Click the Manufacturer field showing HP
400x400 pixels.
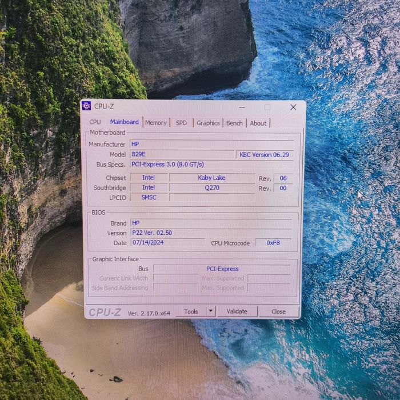(x=211, y=144)
